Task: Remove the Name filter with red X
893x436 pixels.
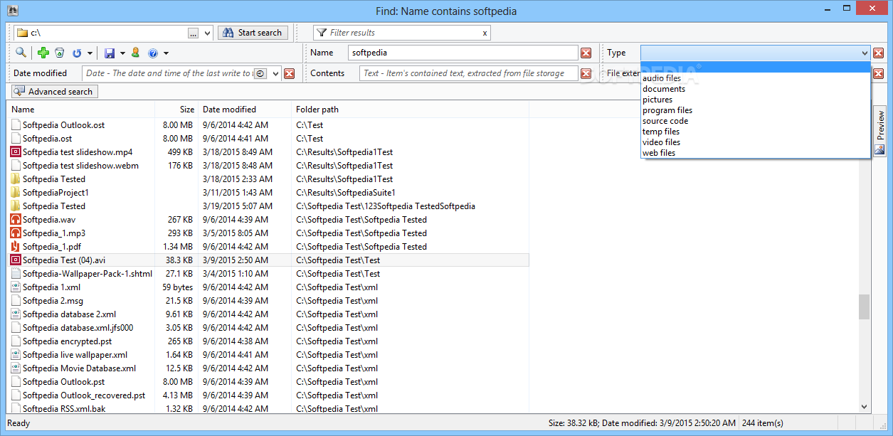Action: 586,53
